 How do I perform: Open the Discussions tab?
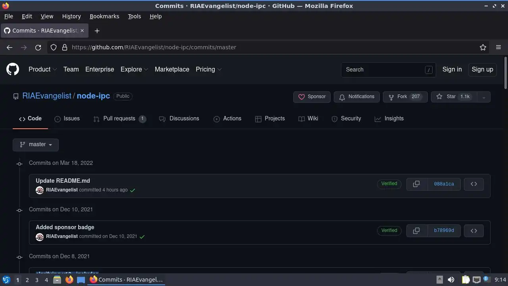(x=179, y=119)
